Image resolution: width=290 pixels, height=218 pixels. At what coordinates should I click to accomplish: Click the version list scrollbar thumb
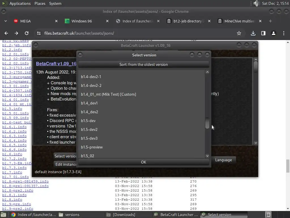click(207, 123)
